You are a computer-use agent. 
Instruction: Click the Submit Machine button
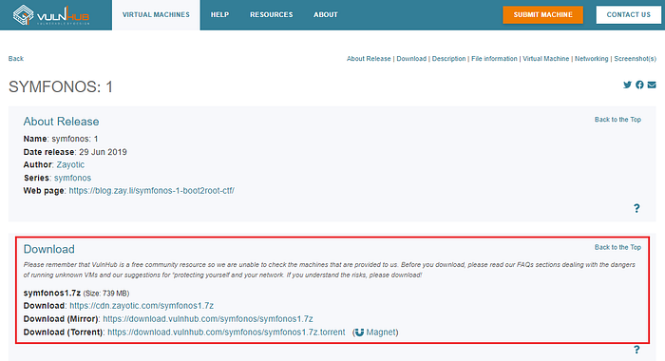click(x=542, y=15)
